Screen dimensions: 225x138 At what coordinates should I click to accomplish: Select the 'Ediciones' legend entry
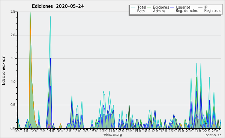[x=161, y=7]
